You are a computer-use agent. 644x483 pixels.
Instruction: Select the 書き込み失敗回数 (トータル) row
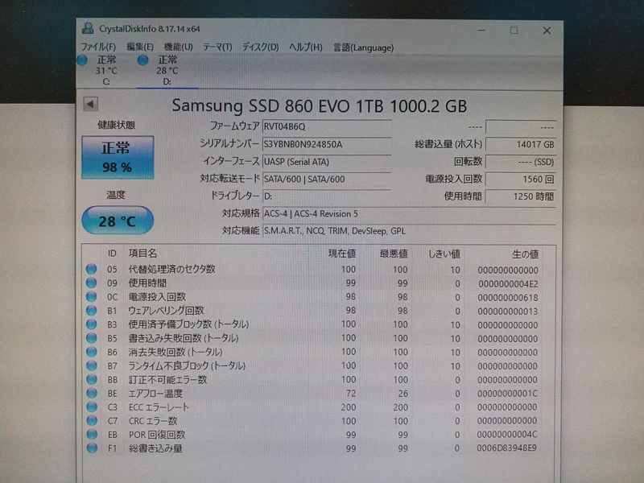[x=312, y=338]
